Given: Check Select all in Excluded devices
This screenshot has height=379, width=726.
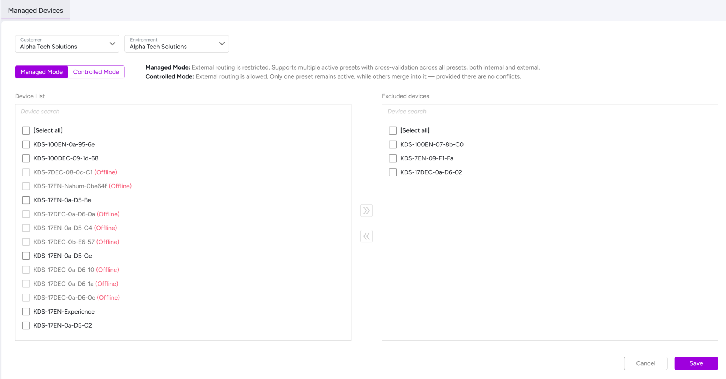Looking at the screenshot, I should (393, 130).
